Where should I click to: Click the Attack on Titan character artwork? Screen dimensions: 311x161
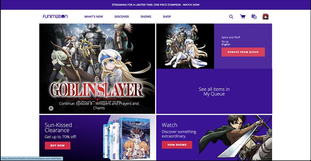pos(236,137)
